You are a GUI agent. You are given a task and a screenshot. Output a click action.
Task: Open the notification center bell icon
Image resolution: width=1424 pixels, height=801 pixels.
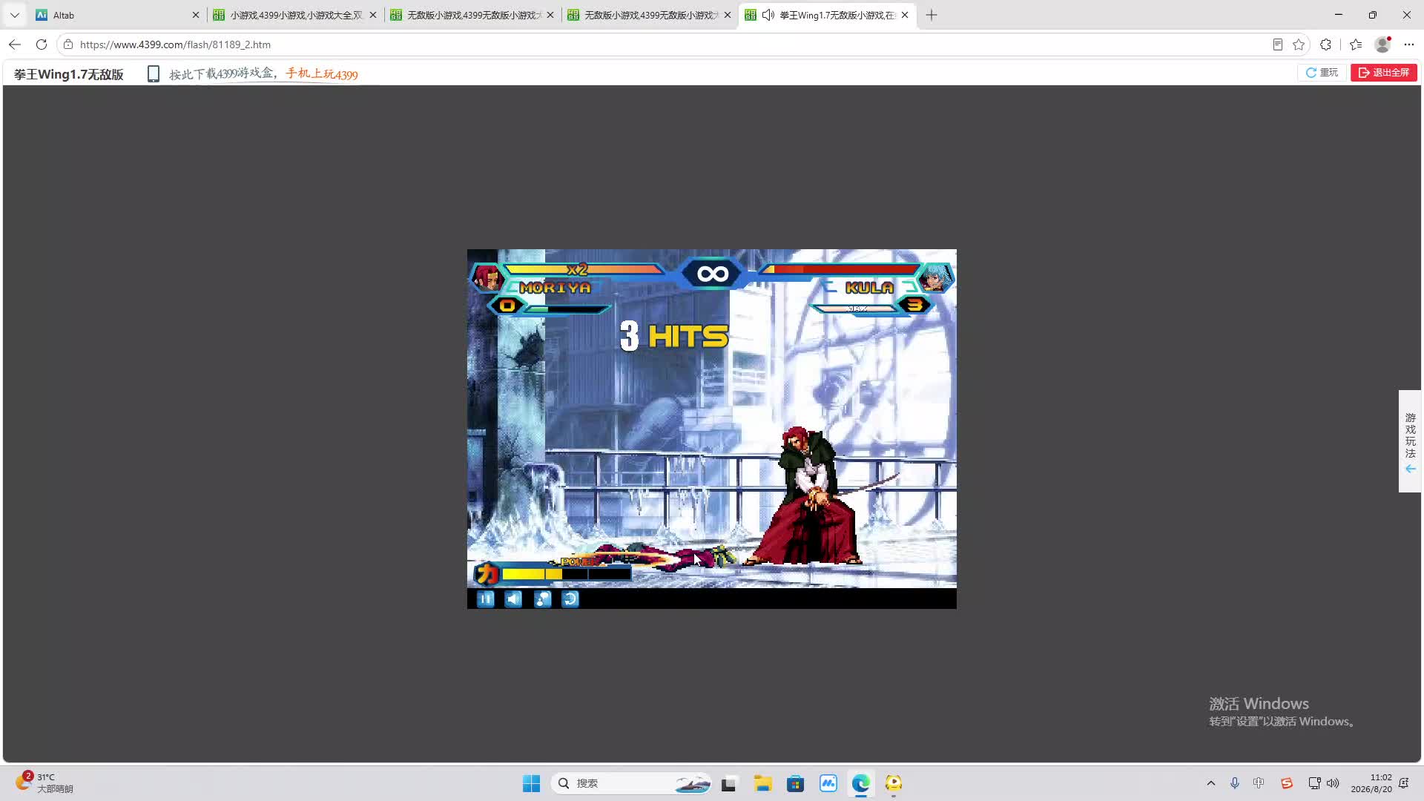(x=1404, y=783)
